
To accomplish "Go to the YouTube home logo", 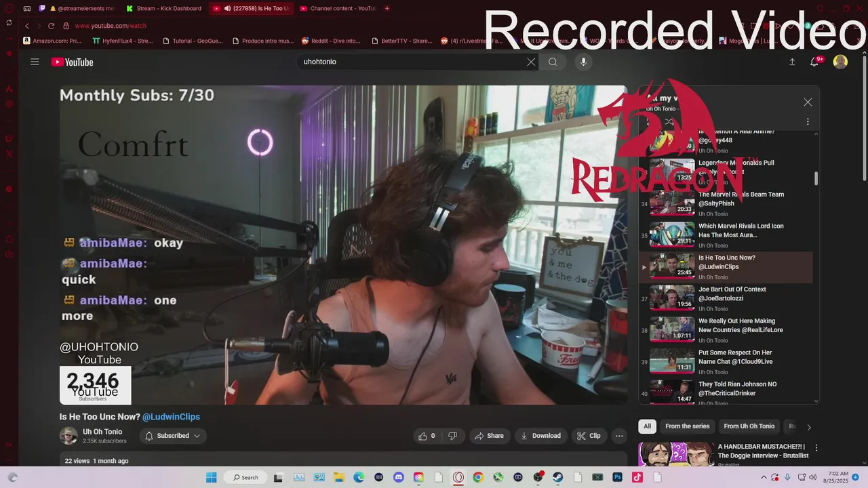I will [72, 62].
